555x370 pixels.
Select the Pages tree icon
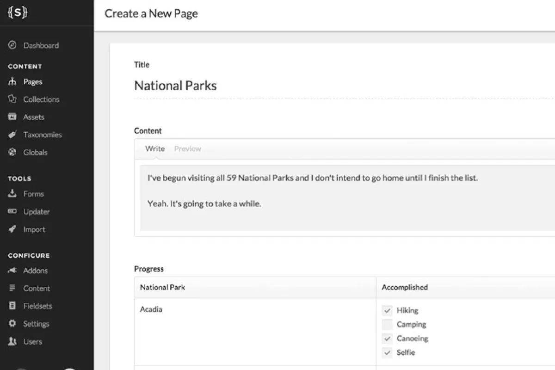12,82
